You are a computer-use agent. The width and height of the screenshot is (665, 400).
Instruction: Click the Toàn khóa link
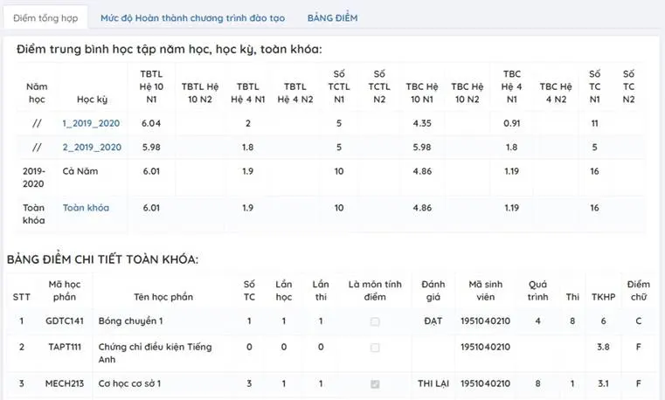pyautogui.click(x=86, y=208)
